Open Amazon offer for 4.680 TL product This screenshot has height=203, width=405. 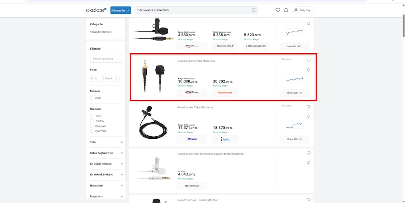pyautogui.click(x=192, y=46)
